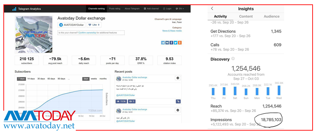Open the About Telegram menu item
Image resolution: width=316 pixels, height=135 pixels.
[132, 8]
